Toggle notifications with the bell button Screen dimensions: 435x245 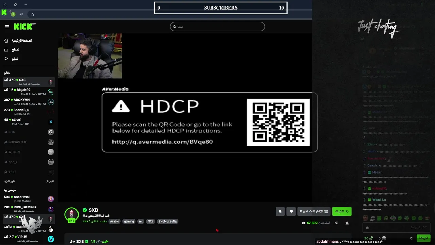[x=280, y=211]
